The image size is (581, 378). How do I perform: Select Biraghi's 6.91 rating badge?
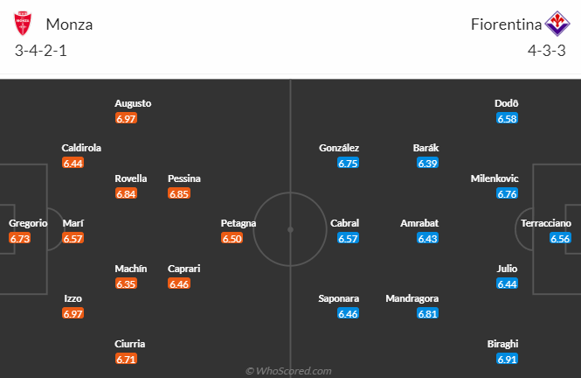pyautogui.click(x=507, y=359)
